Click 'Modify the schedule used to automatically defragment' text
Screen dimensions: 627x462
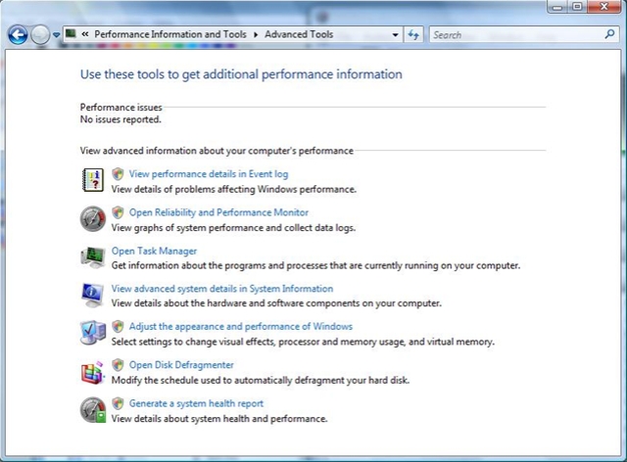coord(261,380)
